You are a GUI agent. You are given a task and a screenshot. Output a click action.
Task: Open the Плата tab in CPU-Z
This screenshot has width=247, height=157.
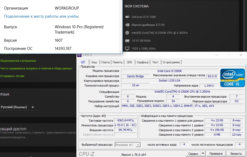(105, 62)
